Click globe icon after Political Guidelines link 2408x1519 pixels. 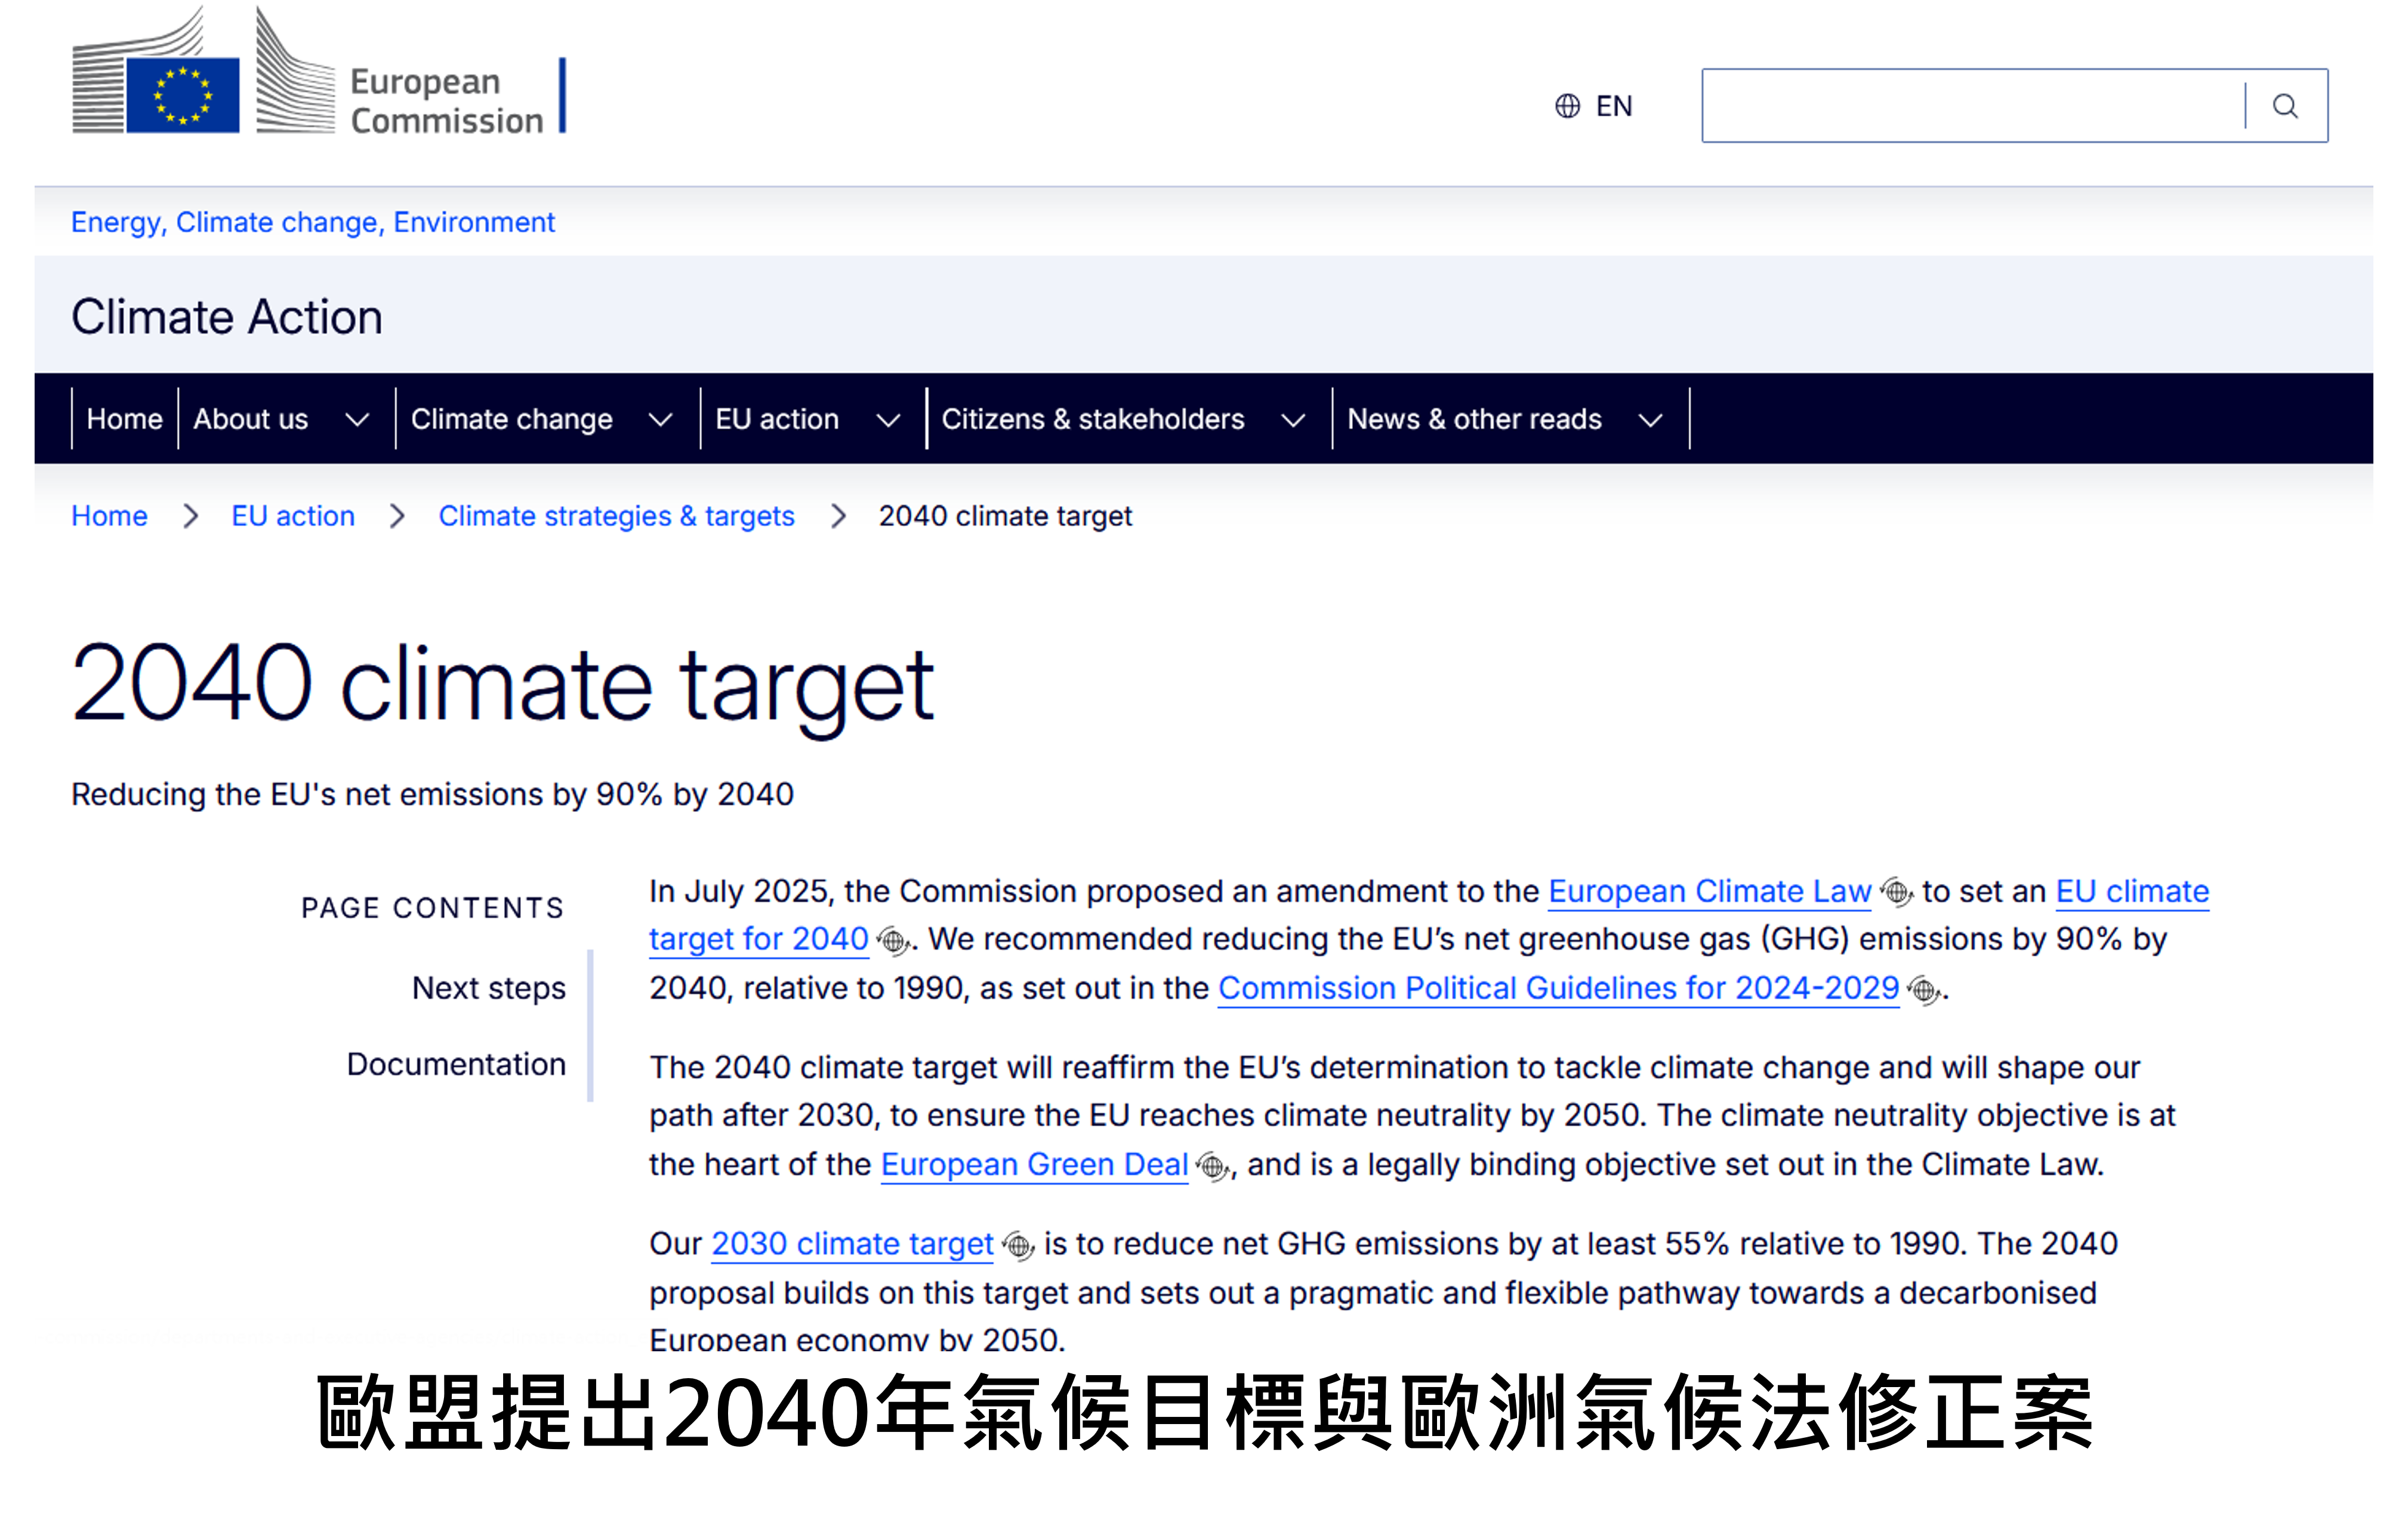pos(1924,990)
